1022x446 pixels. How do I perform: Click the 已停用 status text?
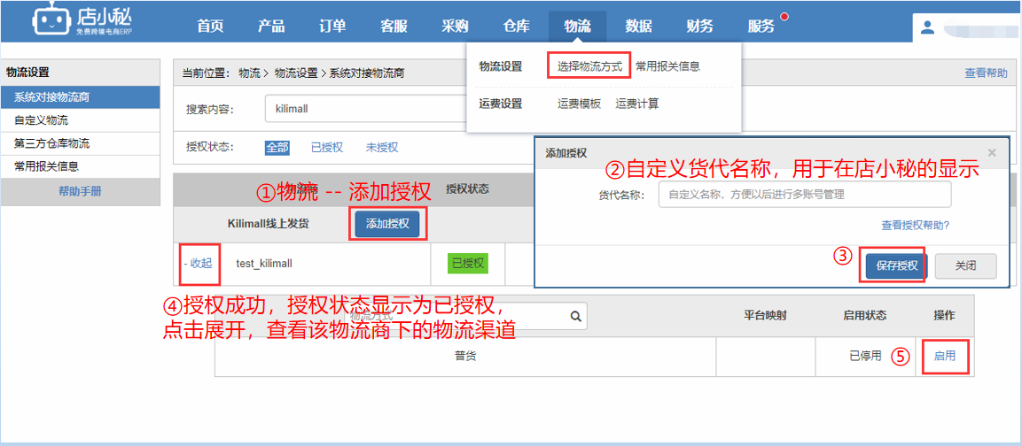point(865,356)
